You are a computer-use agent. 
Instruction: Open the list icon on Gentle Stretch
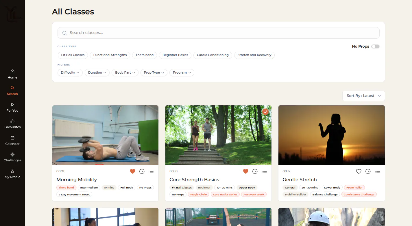(x=377, y=171)
